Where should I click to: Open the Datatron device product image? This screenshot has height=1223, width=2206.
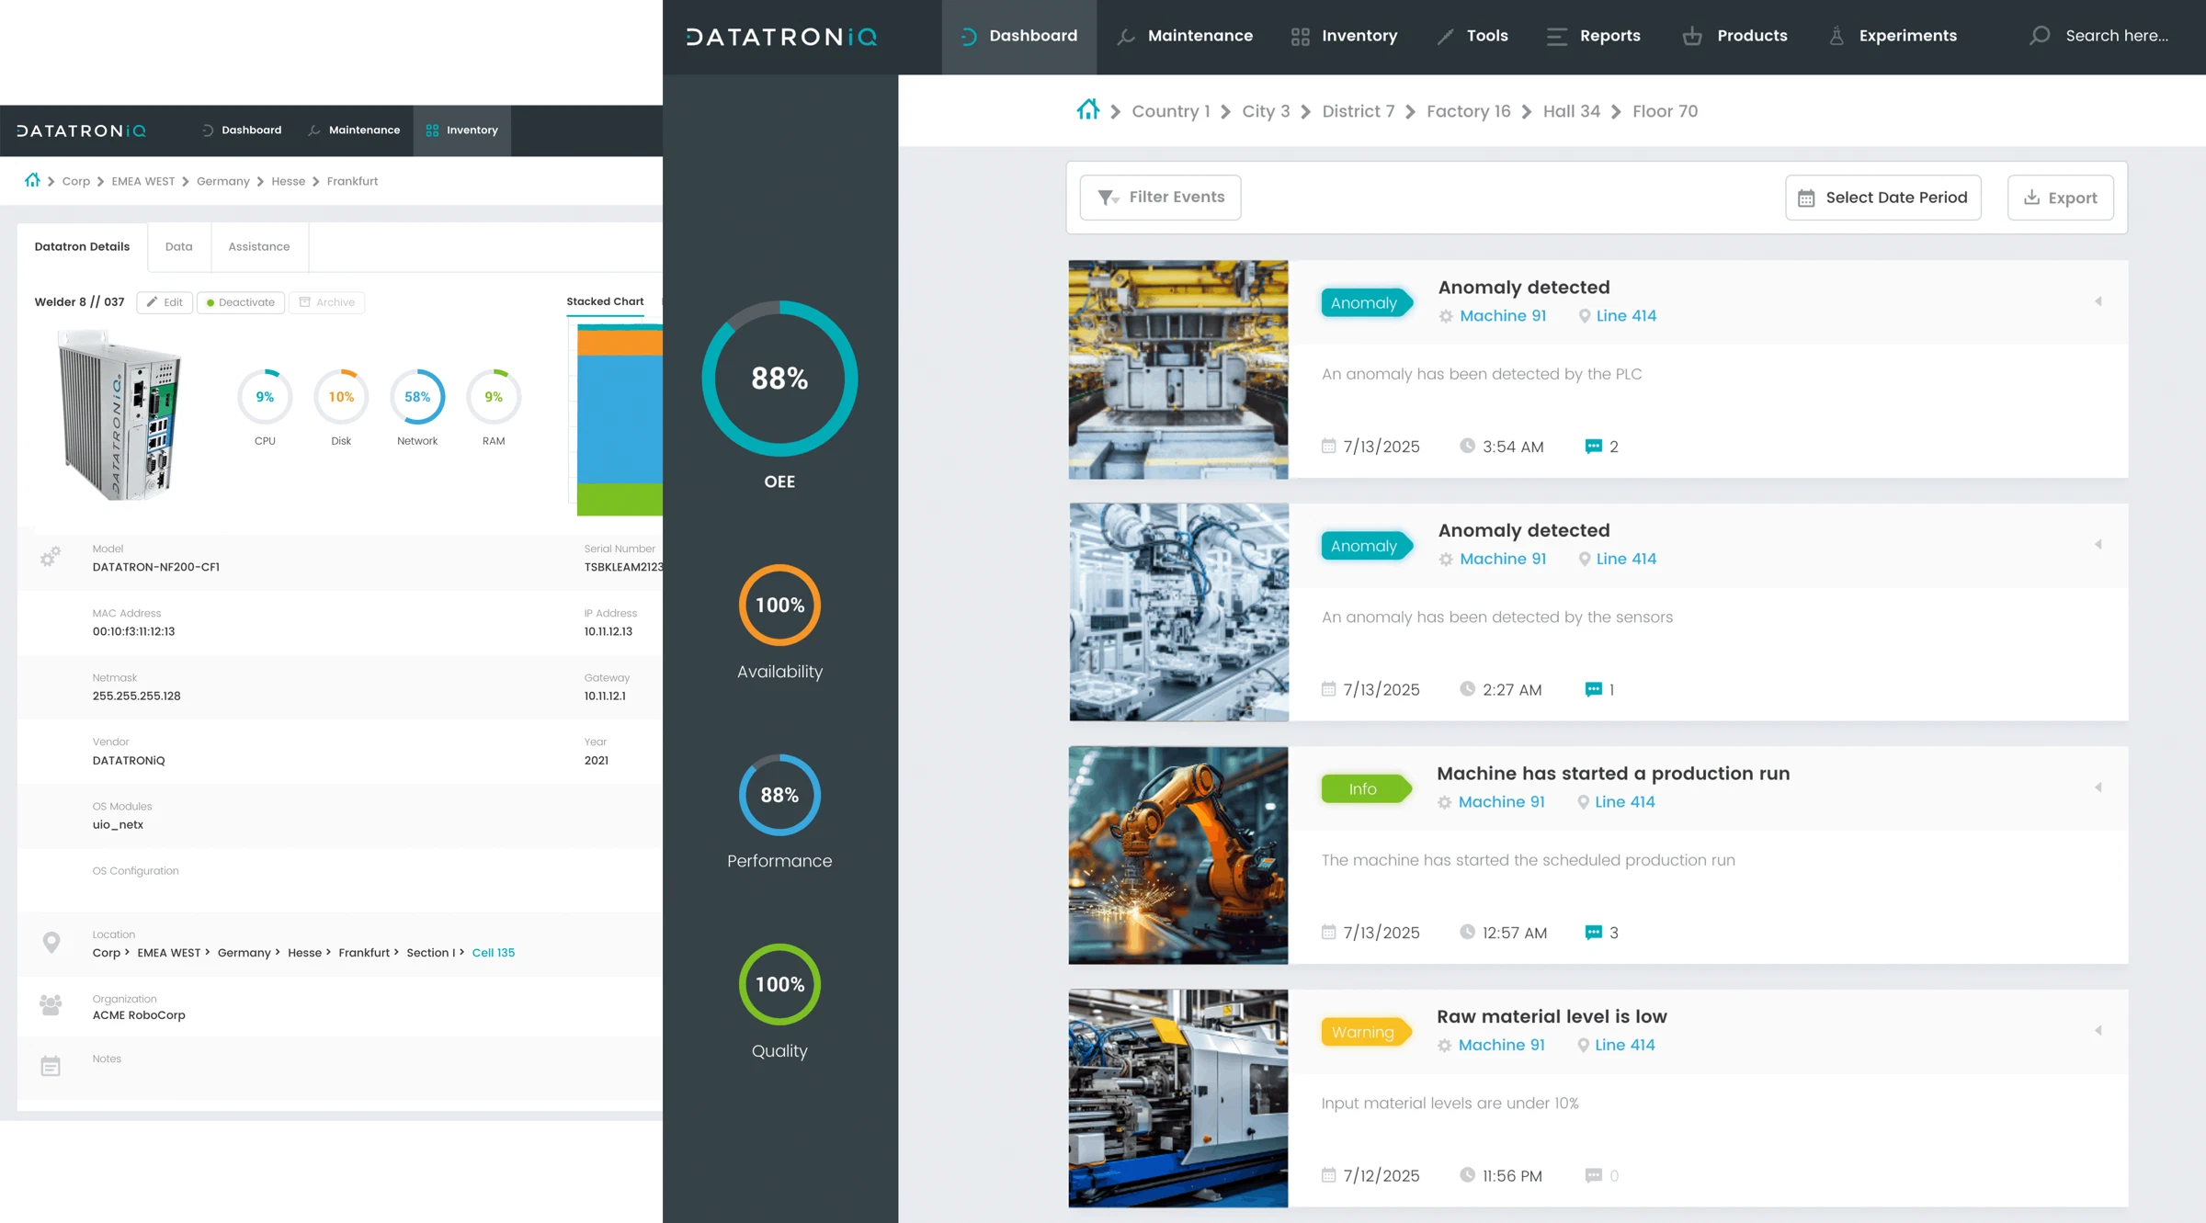pos(120,415)
